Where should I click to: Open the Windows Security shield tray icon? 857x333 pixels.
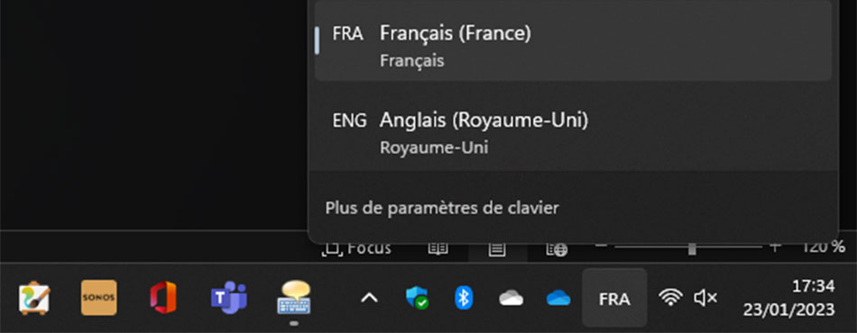418,298
